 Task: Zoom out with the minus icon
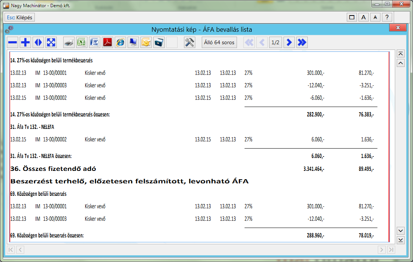click(12, 42)
